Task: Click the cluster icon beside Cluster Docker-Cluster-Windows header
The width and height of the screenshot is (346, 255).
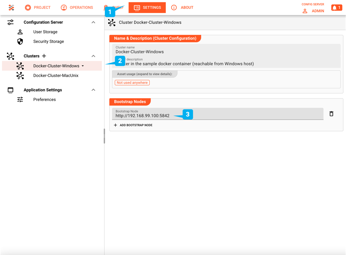Action: 112,22
